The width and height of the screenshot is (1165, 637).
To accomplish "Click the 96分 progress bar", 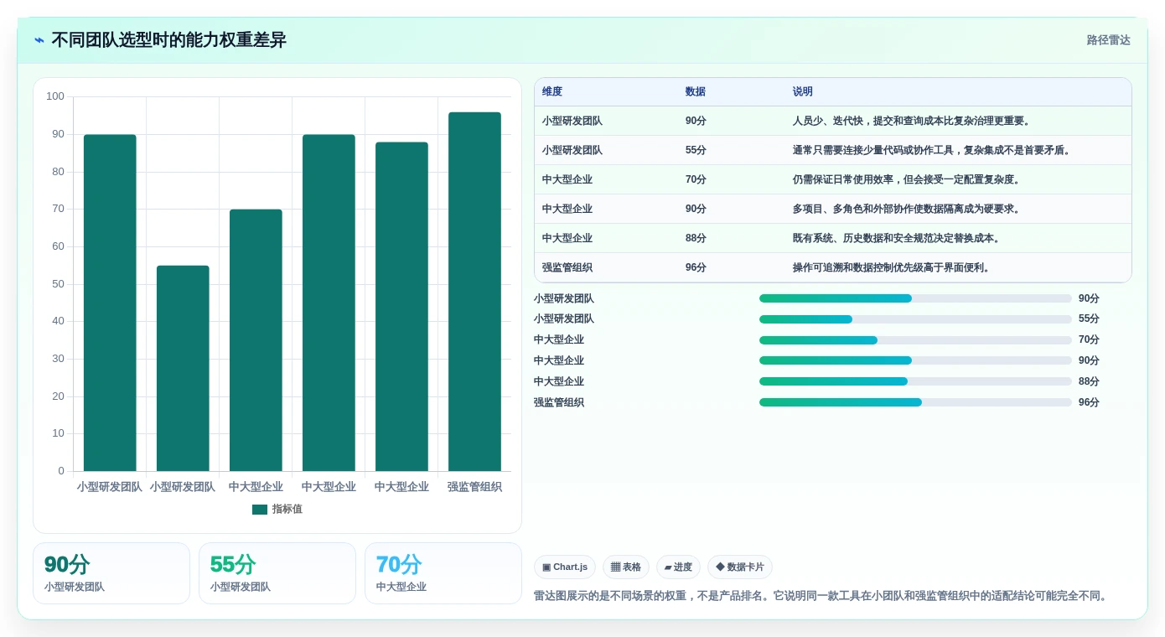I will point(915,402).
